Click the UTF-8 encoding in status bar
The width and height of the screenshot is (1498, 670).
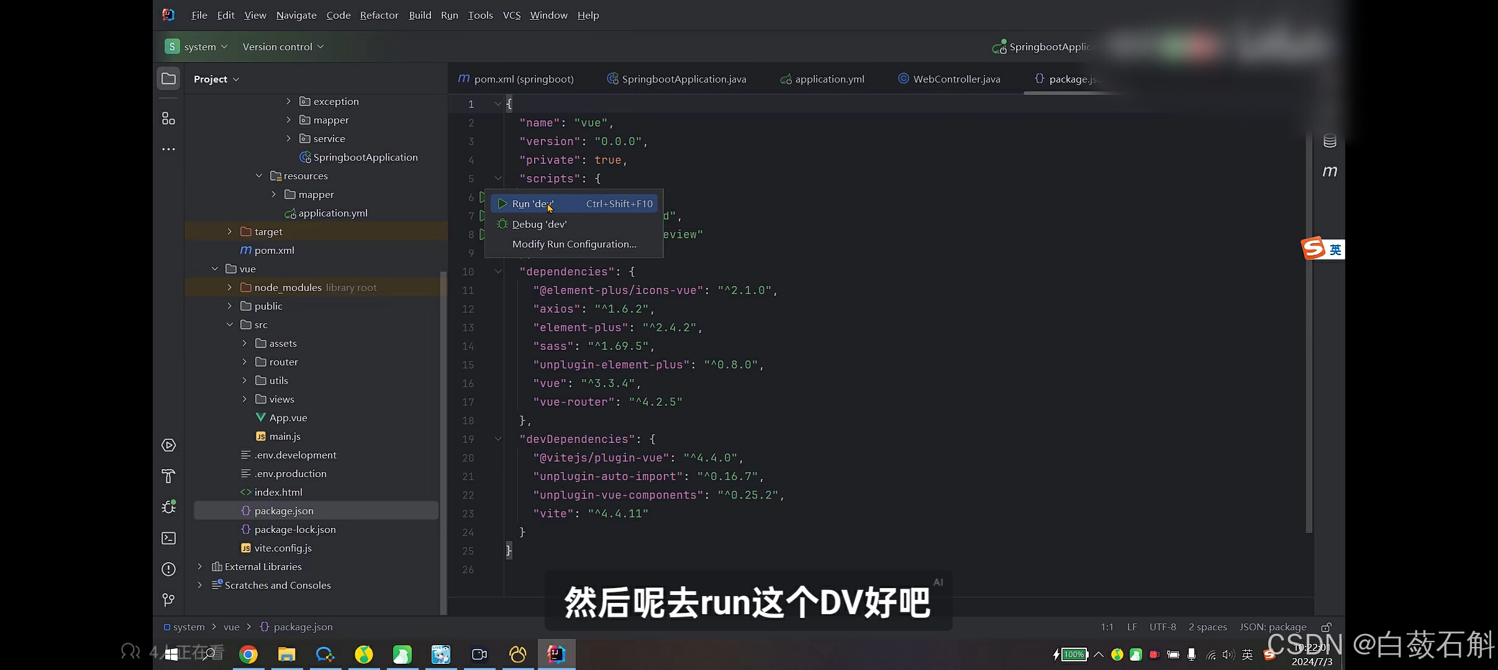tap(1162, 627)
